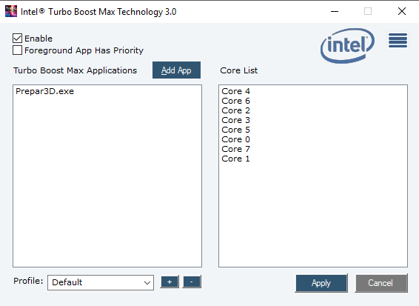Click the Add App button
Image resolution: width=419 pixels, height=306 pixels.
(176, 70)
